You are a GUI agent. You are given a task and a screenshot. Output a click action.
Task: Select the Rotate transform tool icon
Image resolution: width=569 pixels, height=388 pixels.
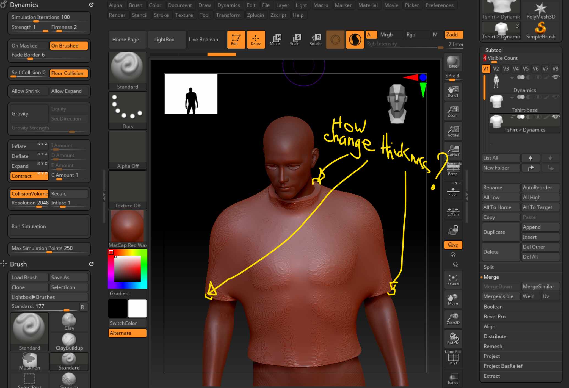click(x=315, y=40)
